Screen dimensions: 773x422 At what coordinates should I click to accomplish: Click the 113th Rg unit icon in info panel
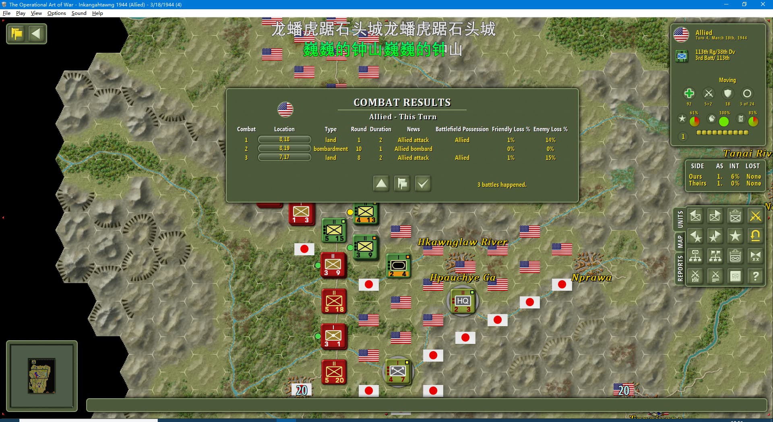(x=682, y=56)
